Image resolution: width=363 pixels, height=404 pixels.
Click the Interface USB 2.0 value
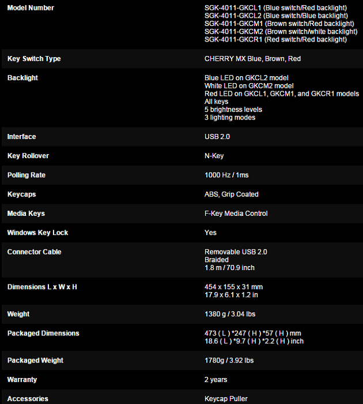tap(217, 137)
